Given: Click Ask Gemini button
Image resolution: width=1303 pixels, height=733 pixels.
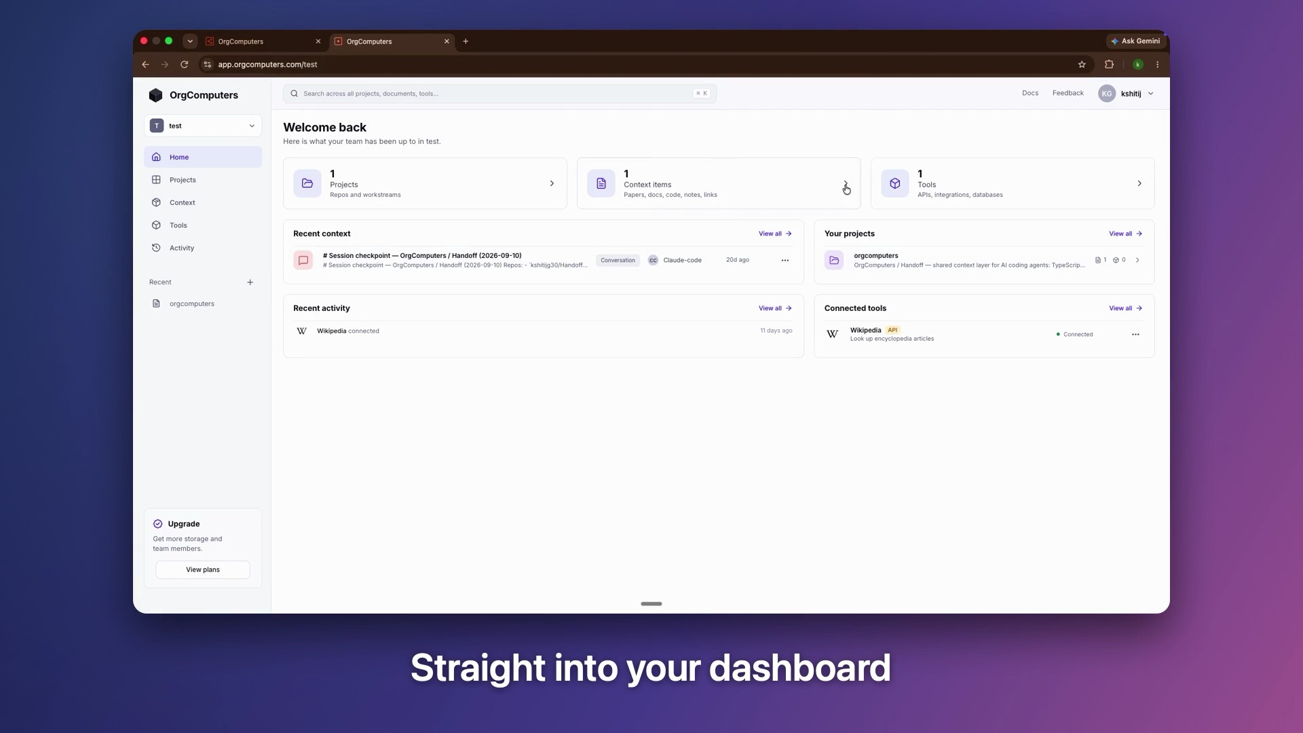Looking at the screenshot, I should [x=1135, y=41].
